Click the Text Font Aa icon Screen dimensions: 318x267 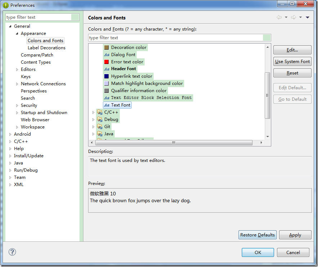107,105
